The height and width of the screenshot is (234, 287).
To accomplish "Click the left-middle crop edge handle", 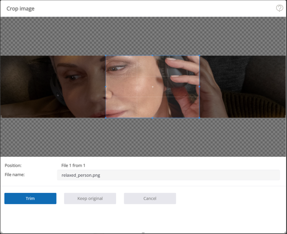I will point(105,87).
